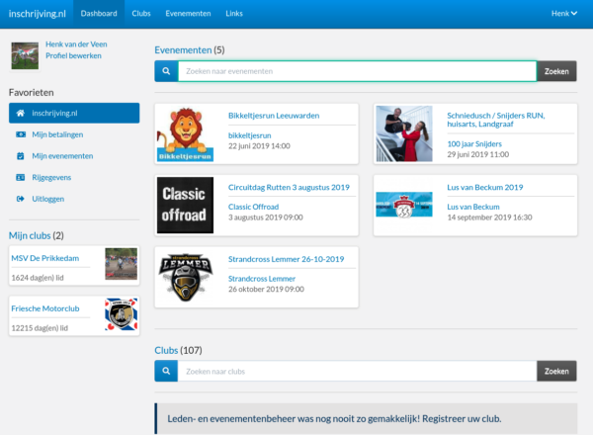Select the Links navigation item

[x=233, y=14]
